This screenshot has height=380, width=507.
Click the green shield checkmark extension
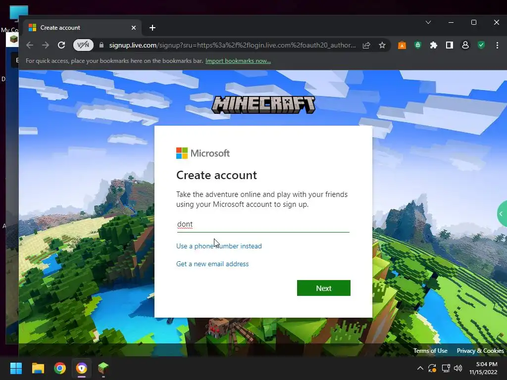[481, 45]
